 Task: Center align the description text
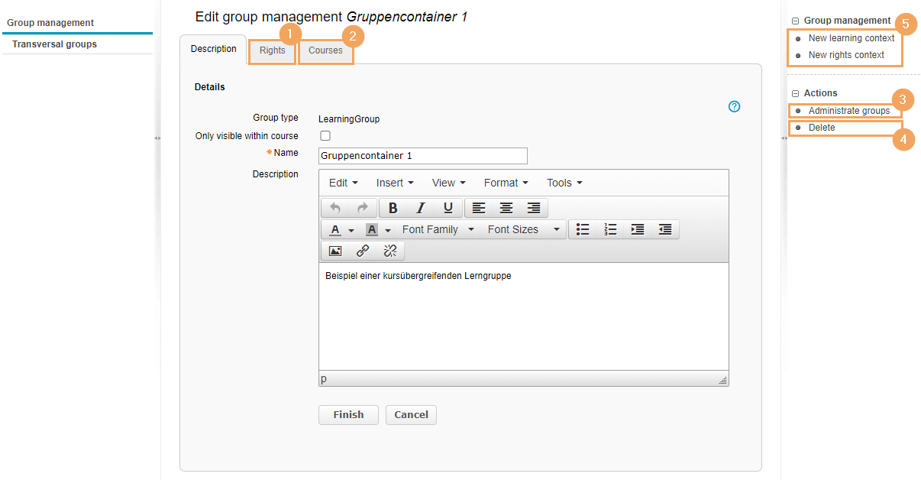coord(506,208)
